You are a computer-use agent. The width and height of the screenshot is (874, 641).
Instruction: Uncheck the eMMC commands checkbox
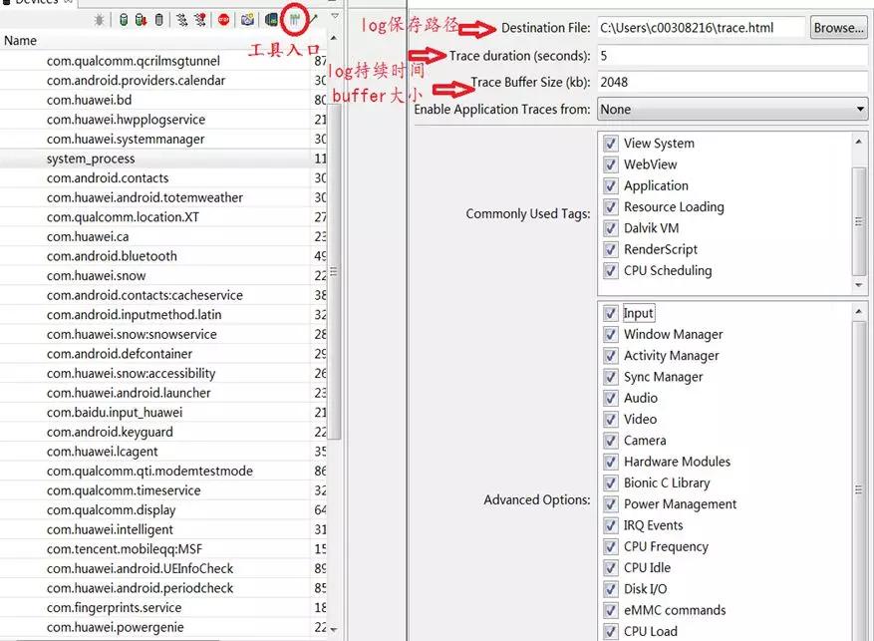coord(611,610)
